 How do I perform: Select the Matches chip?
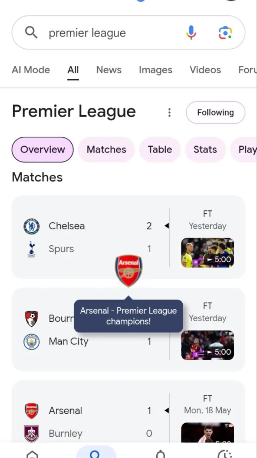coord(106,150)
